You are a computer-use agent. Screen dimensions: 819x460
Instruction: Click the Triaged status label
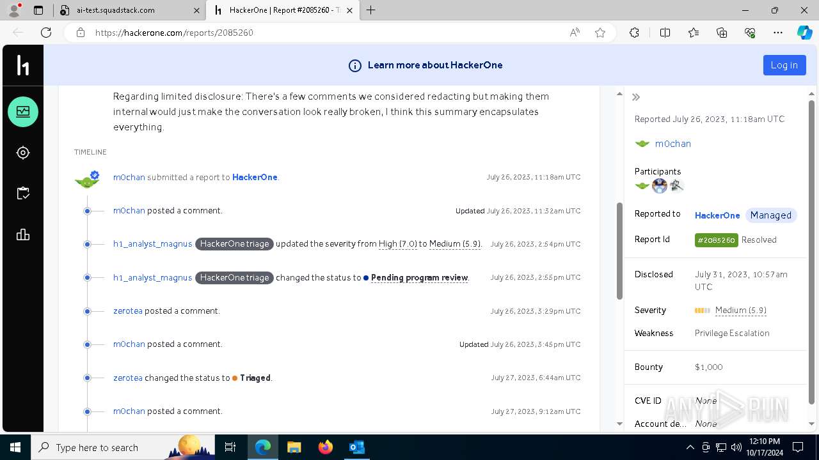tap(255, 378)
